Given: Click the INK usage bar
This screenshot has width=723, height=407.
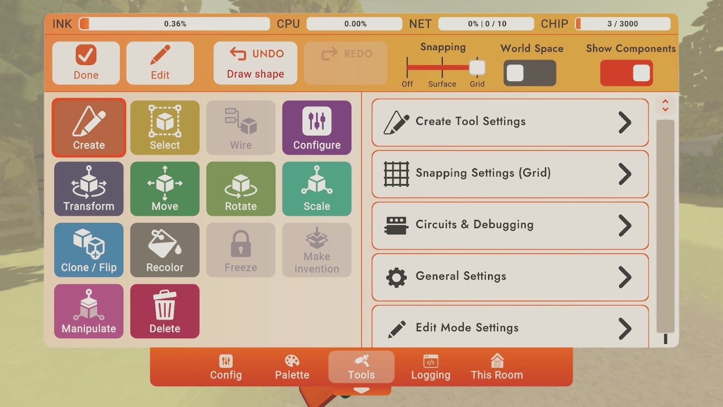Looking at the screenshot, I should click(174, 24).
